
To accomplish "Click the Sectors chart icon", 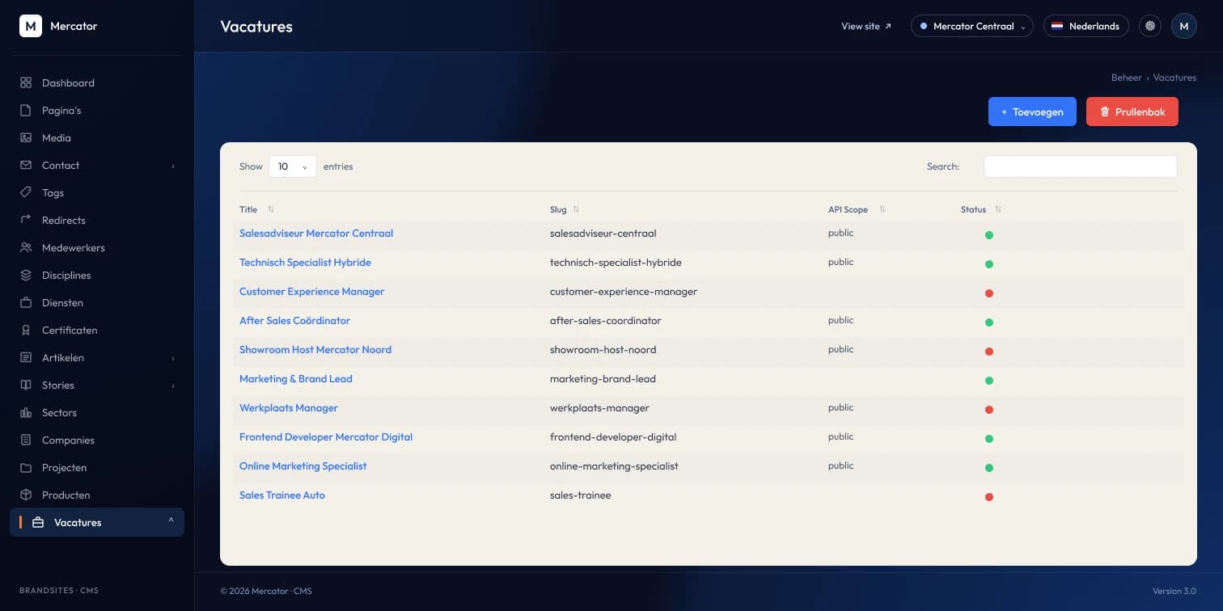I will click(x=26, y=412).
